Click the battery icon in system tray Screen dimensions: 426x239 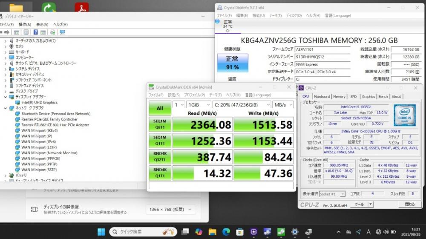pyautogui.click(x=393, y=232)
